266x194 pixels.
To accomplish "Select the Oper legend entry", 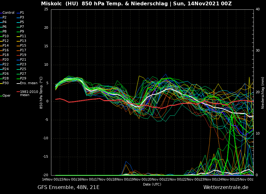I will 6,96.
